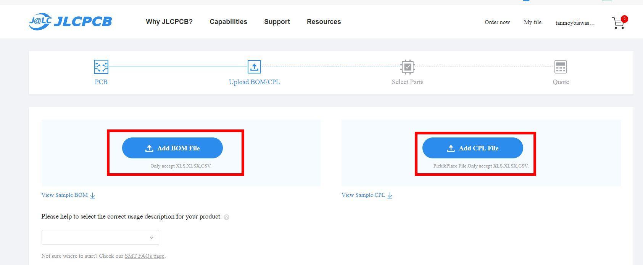Click the Select Parts step label
The image size is (643, 265).
(408, 82)
